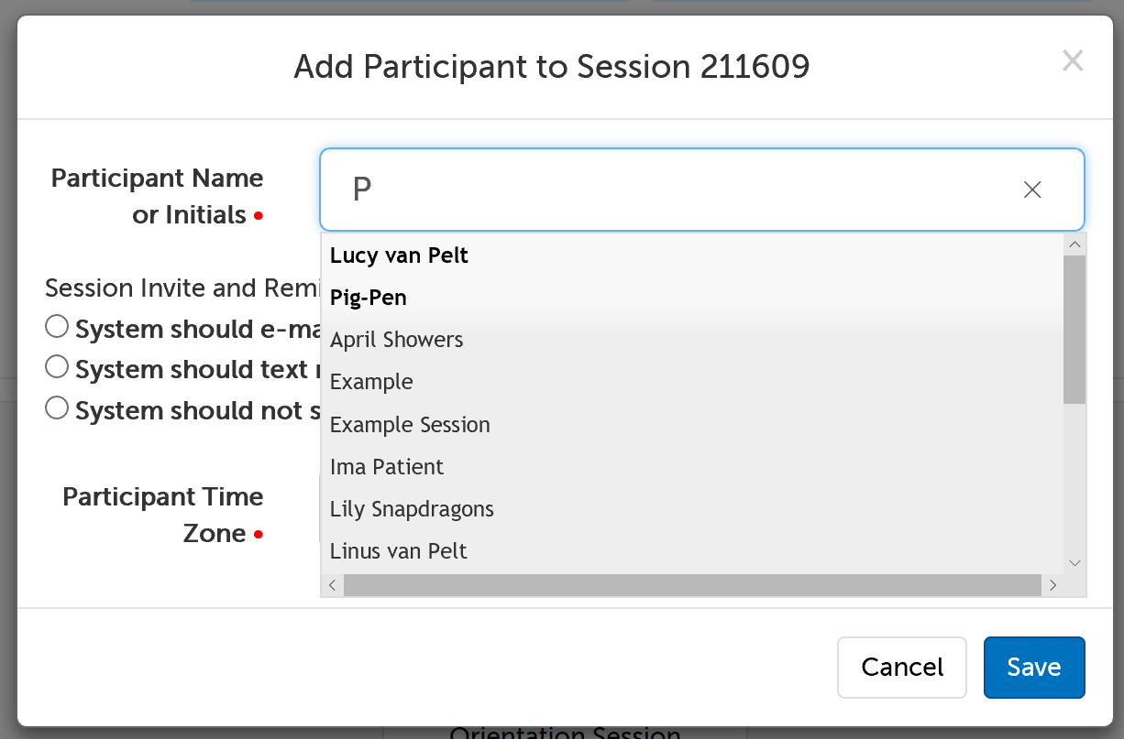Click the vertical scrollbar up arrow

click(1074, 244)
